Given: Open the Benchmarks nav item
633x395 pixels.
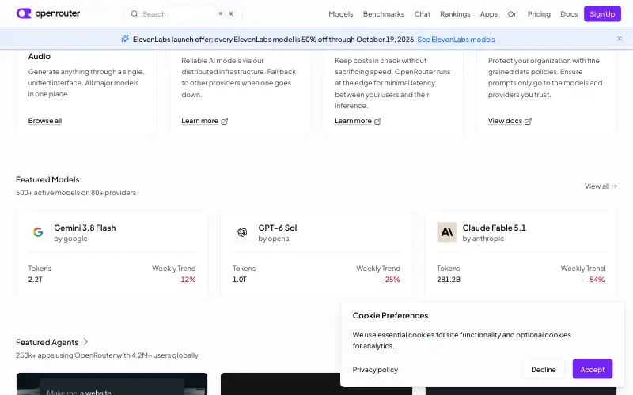Looking at the screenshot, I should click(384, 13).
